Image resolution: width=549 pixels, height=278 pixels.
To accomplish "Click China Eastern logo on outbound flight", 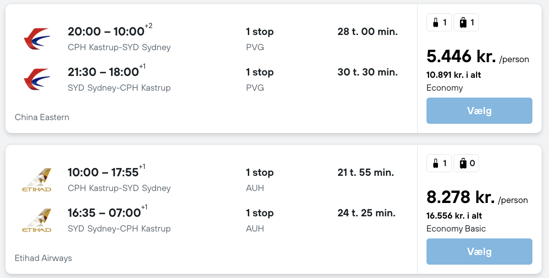I will [x=37, y=39].
